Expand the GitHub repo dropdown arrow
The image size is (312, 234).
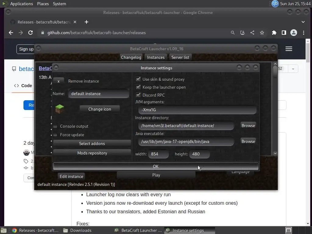tap(293, 69)
